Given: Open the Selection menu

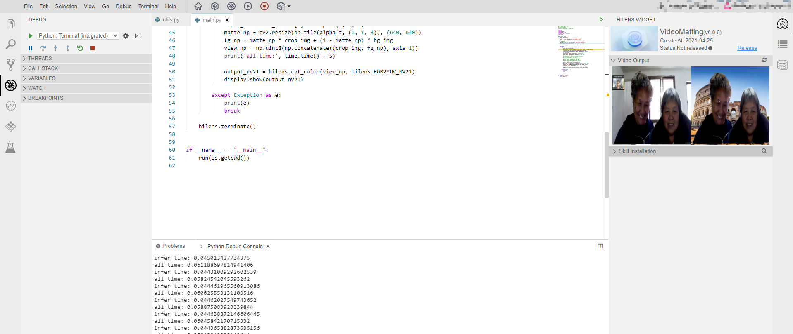Looking at the screenshot, I should 66,6.
